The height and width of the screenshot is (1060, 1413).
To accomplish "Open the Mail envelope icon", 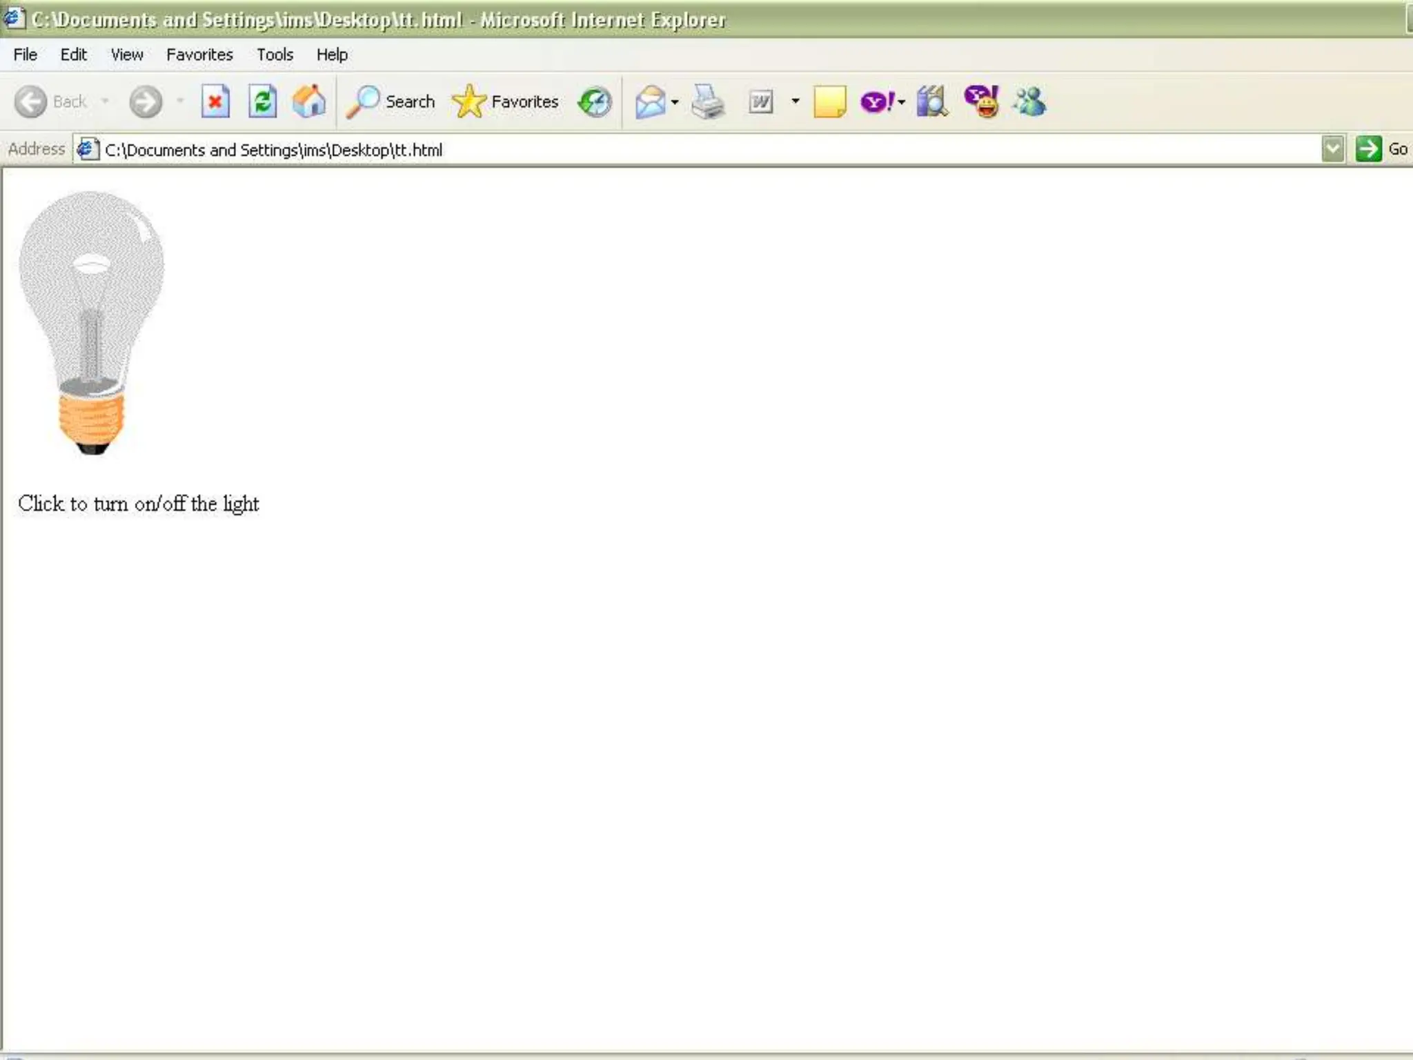I will 650,102.
